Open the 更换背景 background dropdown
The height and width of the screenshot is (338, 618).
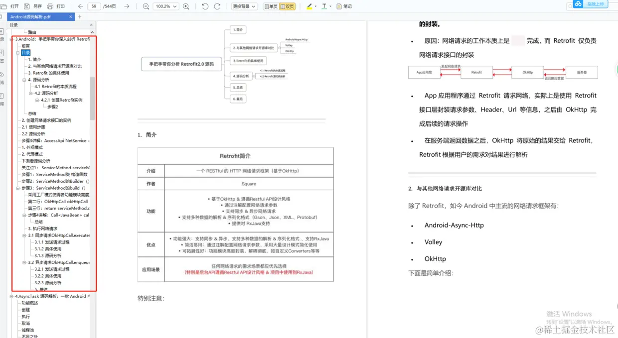click(x=245, y=6)
